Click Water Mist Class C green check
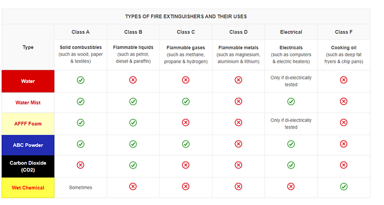Viewport: 384px width, 205px height. (186, 101)
